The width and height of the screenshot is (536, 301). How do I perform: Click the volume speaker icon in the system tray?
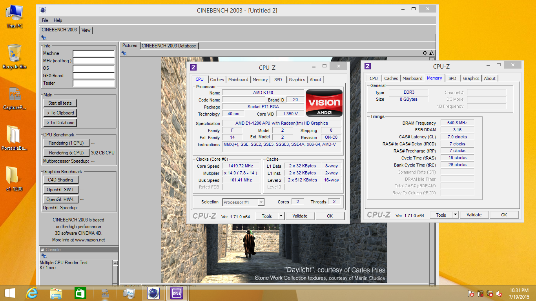(x=499, y=294)
